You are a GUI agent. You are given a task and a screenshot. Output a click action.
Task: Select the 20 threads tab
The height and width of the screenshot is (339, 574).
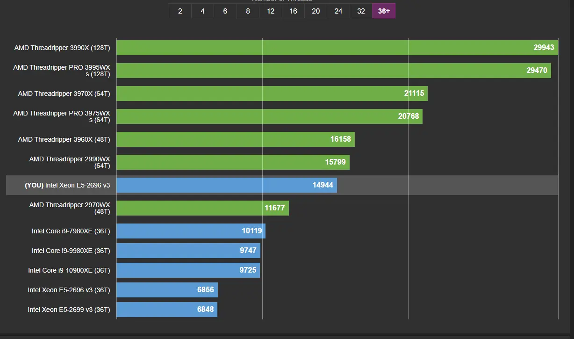316,11
